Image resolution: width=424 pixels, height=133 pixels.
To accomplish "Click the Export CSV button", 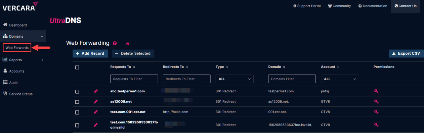I will (406, 53).
